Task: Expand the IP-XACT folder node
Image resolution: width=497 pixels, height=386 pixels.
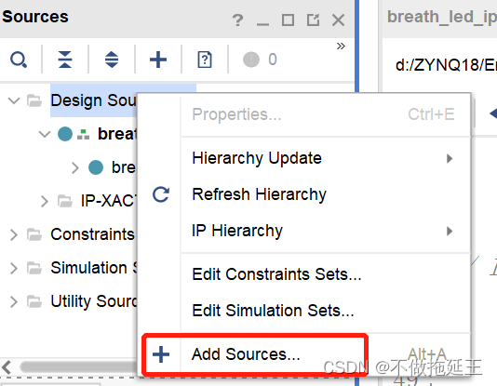Action: (45, 202)
